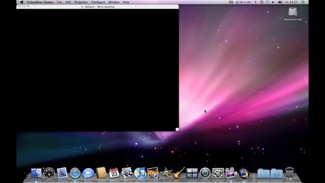Click the screen recording status icon

tap(231, 2)
